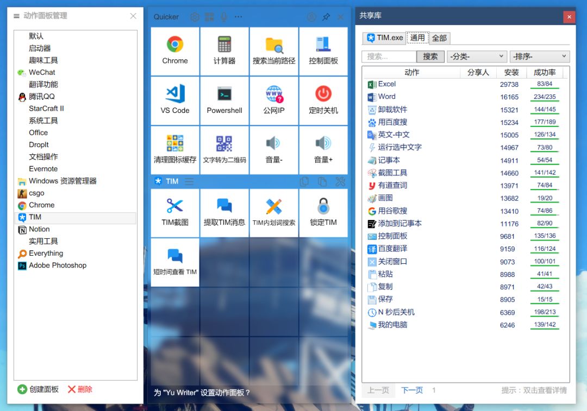587x411 pixels.
Task: Select the 卸载软件 action row
Action: (464, 110)
